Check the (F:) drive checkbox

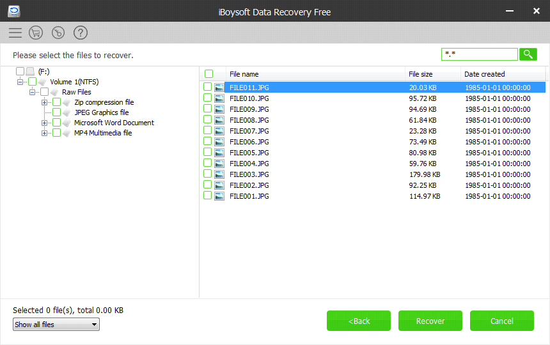tap(20, 72)
